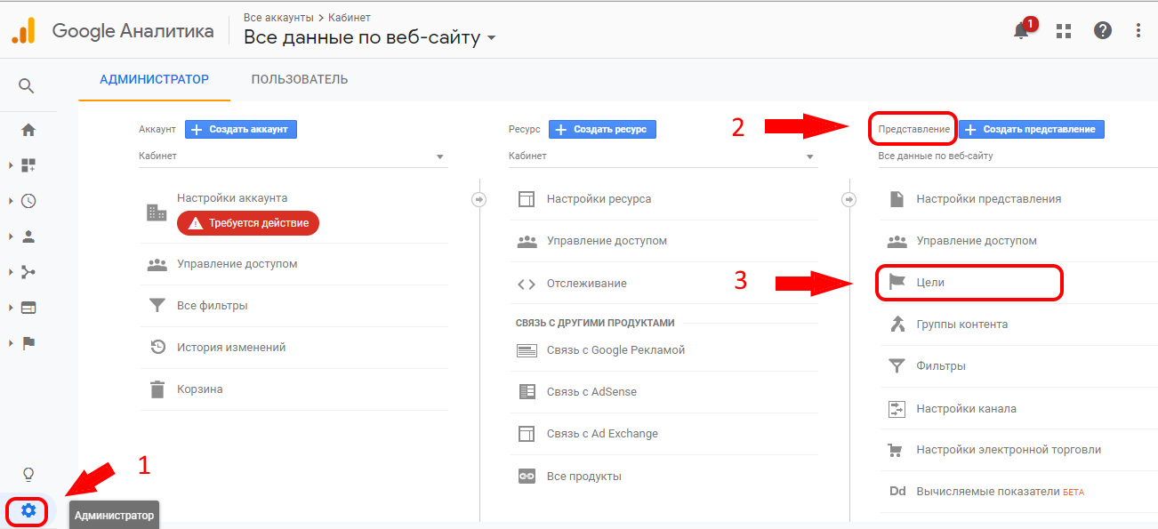1158x529 pixels.
Task: Click the channel settings arrows icon
Action: click(x=897, y=409)
